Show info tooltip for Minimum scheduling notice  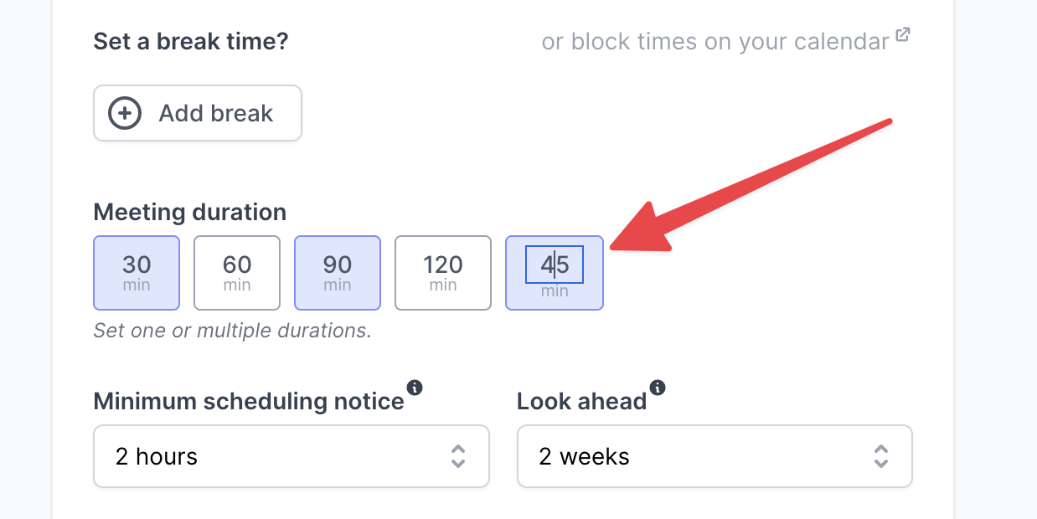tap(415, 388)
